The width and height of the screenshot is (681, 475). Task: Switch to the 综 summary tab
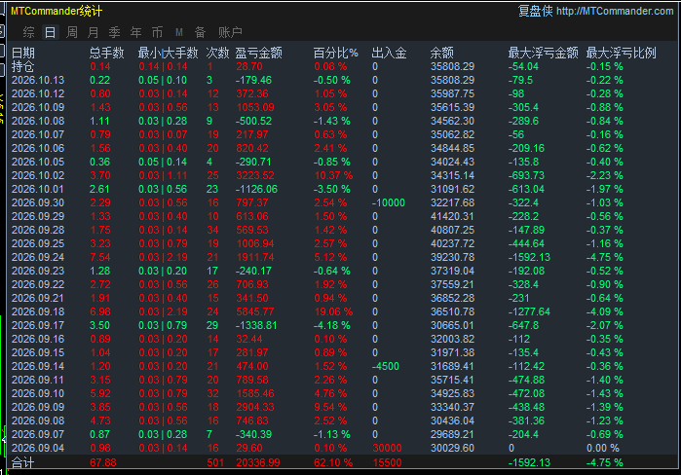28,32
